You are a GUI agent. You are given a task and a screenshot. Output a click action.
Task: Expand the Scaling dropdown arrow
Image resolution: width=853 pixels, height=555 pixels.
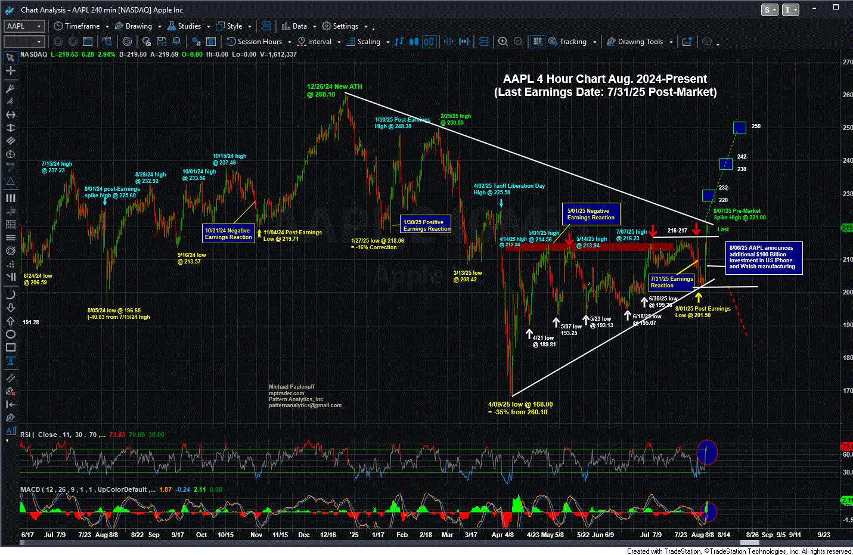coord(388,42)
